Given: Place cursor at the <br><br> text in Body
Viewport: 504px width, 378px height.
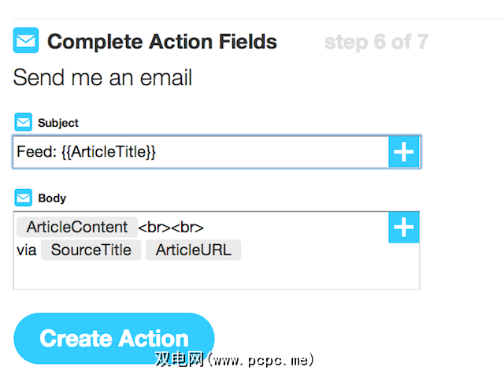Looking at the screenshot, I should [171, 228].
